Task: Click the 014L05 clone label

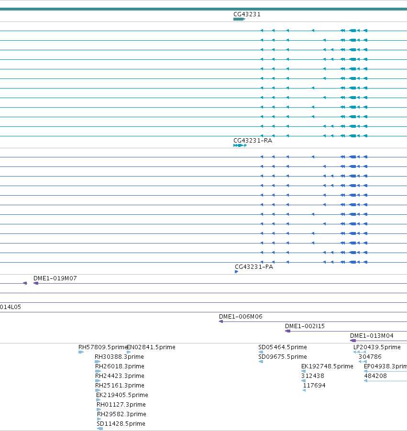Action: (11, 307)
